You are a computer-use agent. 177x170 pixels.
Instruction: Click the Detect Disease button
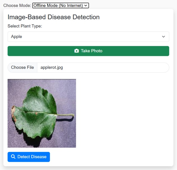pyautogui.click(x=29, y=157)
